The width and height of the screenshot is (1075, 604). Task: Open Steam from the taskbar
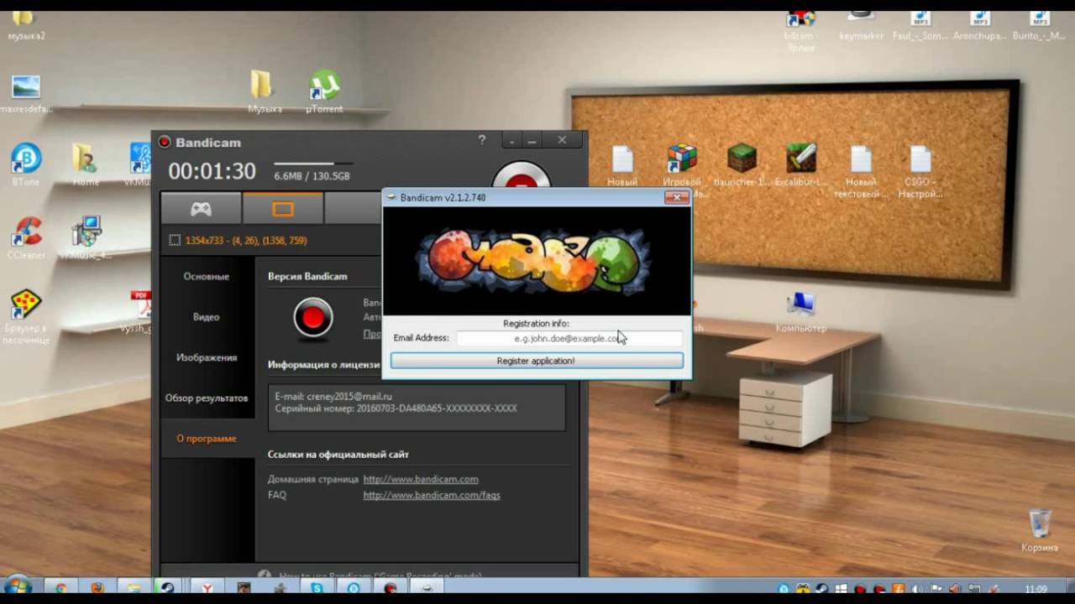(x=167, y=588)
